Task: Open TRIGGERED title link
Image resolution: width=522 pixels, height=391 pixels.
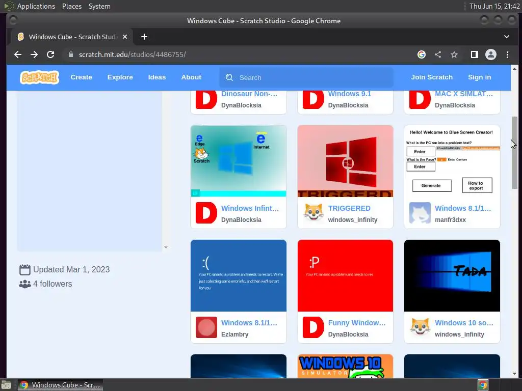Action: pyautogui.click(x=349, y=208)
